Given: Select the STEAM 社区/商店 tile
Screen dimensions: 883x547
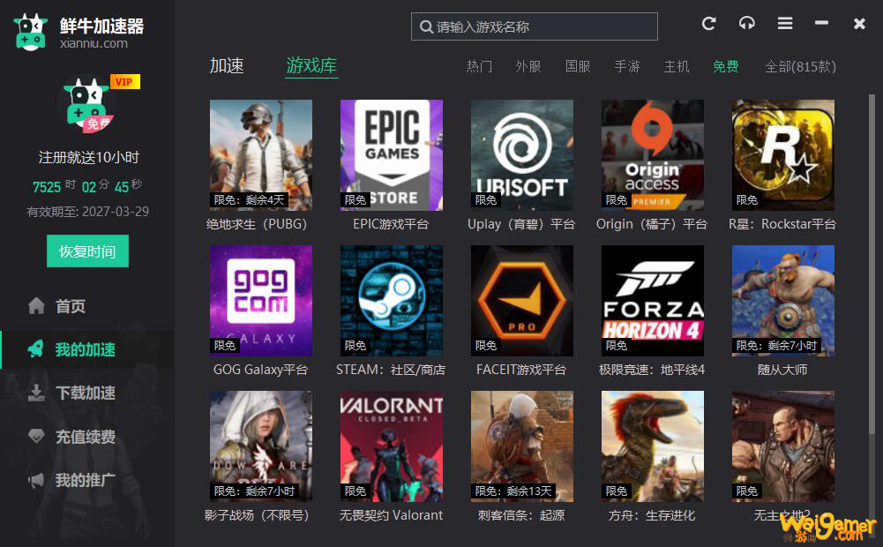Looking at the screenshot, I should pyautogui.click(x=392, y=300).
